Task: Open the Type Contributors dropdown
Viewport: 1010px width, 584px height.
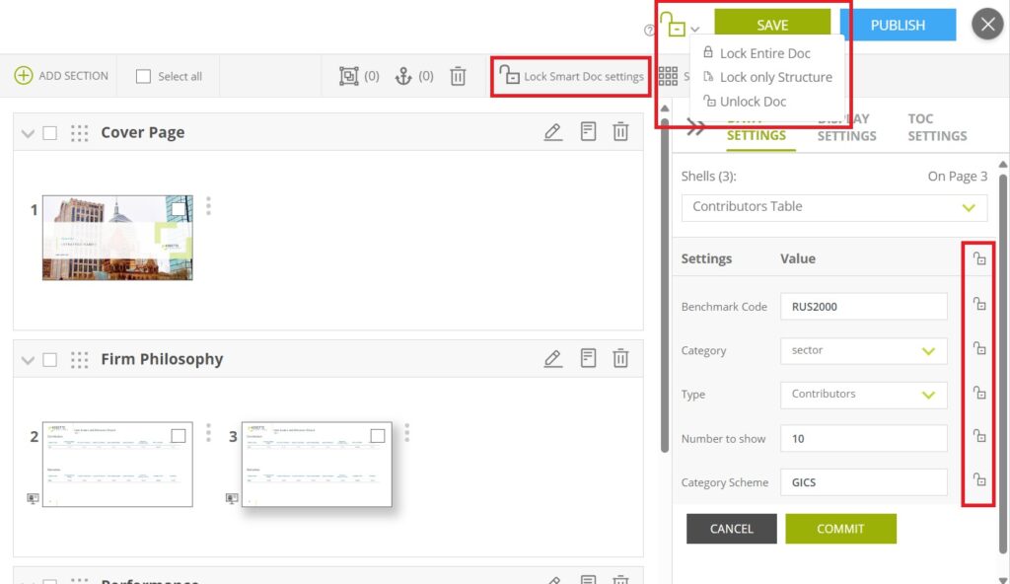Action: pos(864,395)
